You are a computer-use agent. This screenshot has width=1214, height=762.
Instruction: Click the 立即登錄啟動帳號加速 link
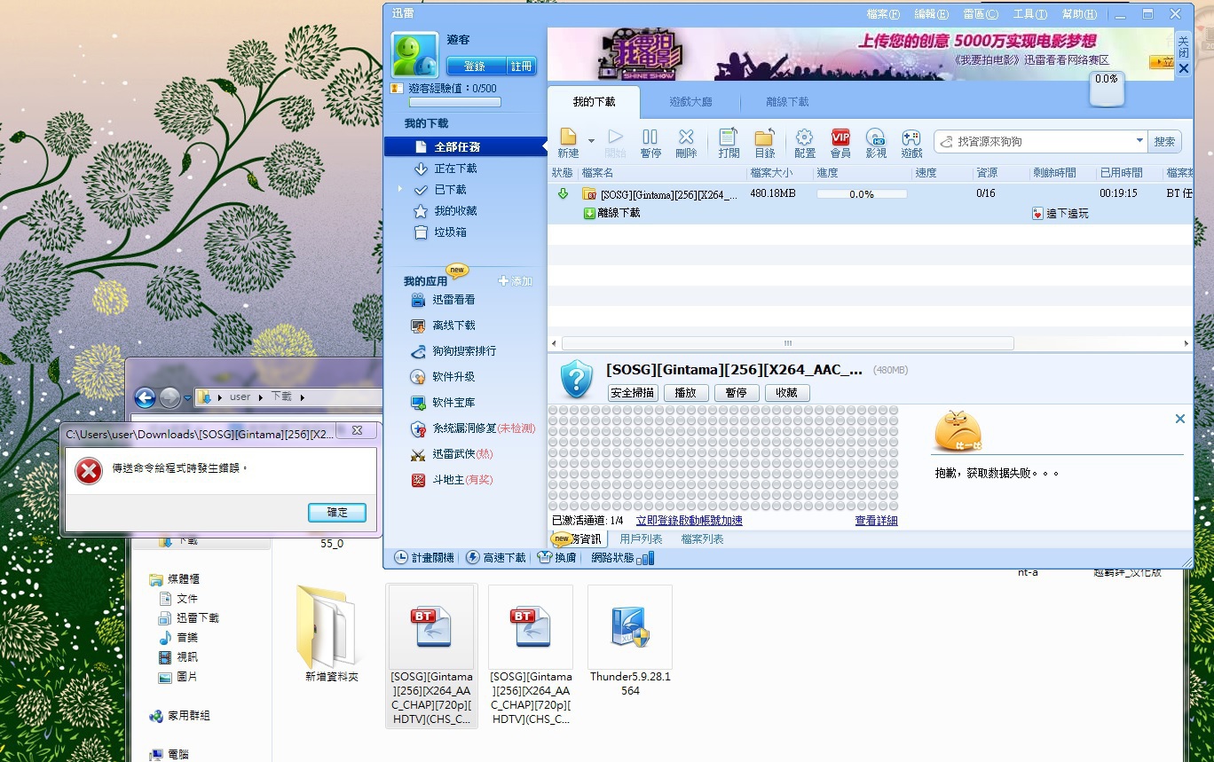(x=689, y=521)
